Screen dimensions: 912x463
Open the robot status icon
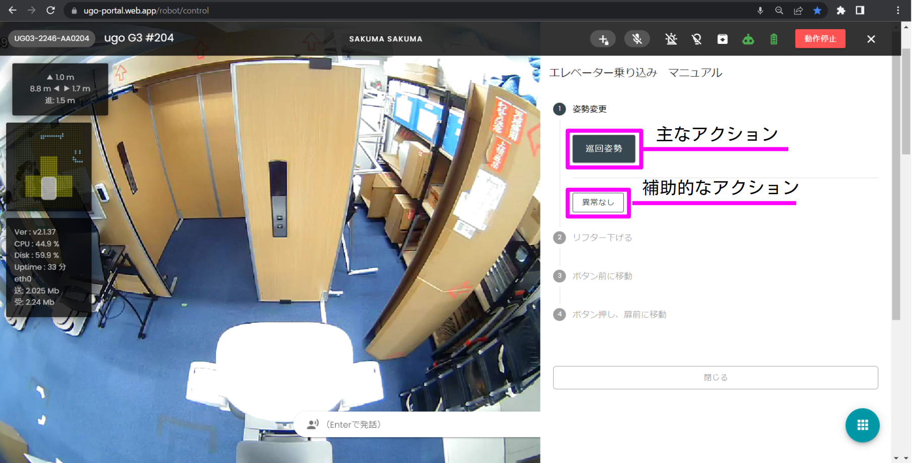coord(748,39)
